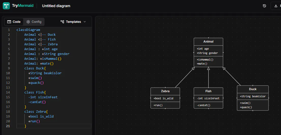The height and width of the screenshot is (135, 281).
Task: Click line number 17 in gutter
Action: (x=8, y=107)
